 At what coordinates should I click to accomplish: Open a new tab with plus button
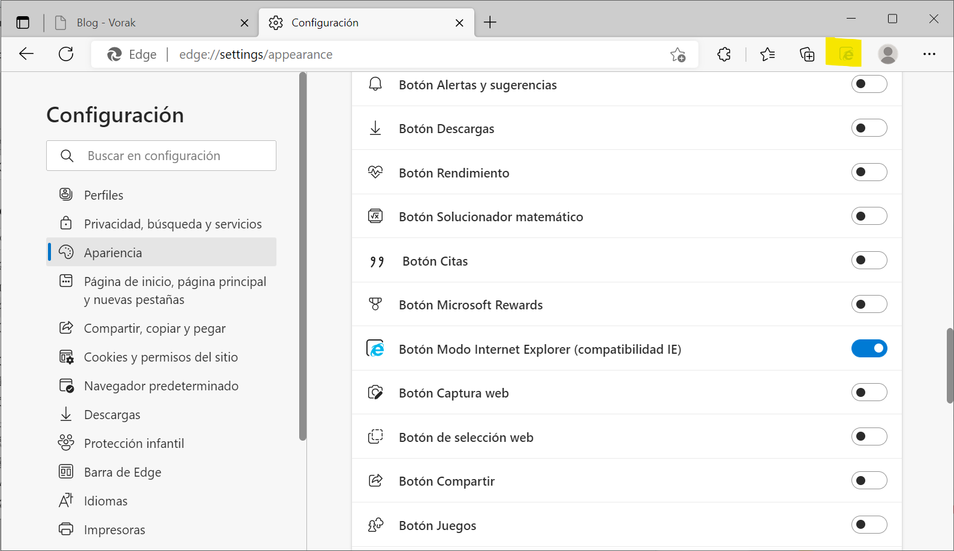[490, 23]
